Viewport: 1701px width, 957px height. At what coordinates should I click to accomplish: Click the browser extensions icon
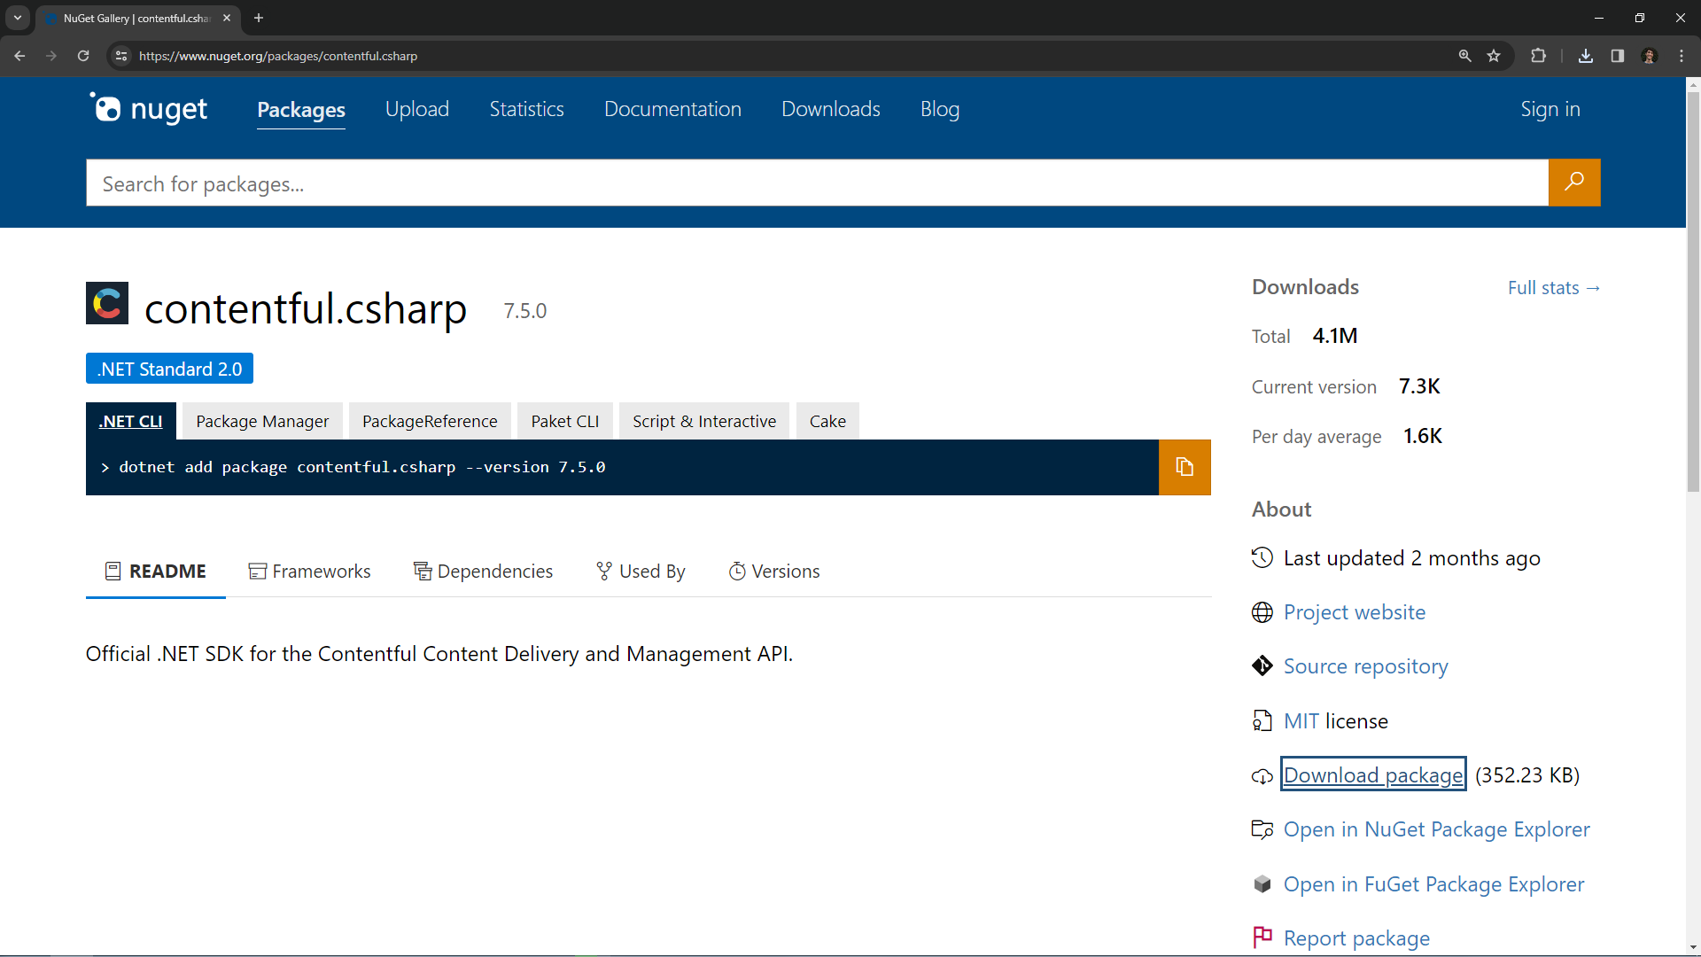(1537, 55)
